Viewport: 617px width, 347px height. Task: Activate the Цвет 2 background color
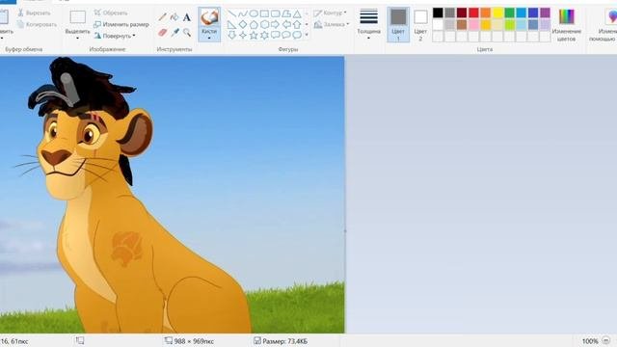pos(420,24)
